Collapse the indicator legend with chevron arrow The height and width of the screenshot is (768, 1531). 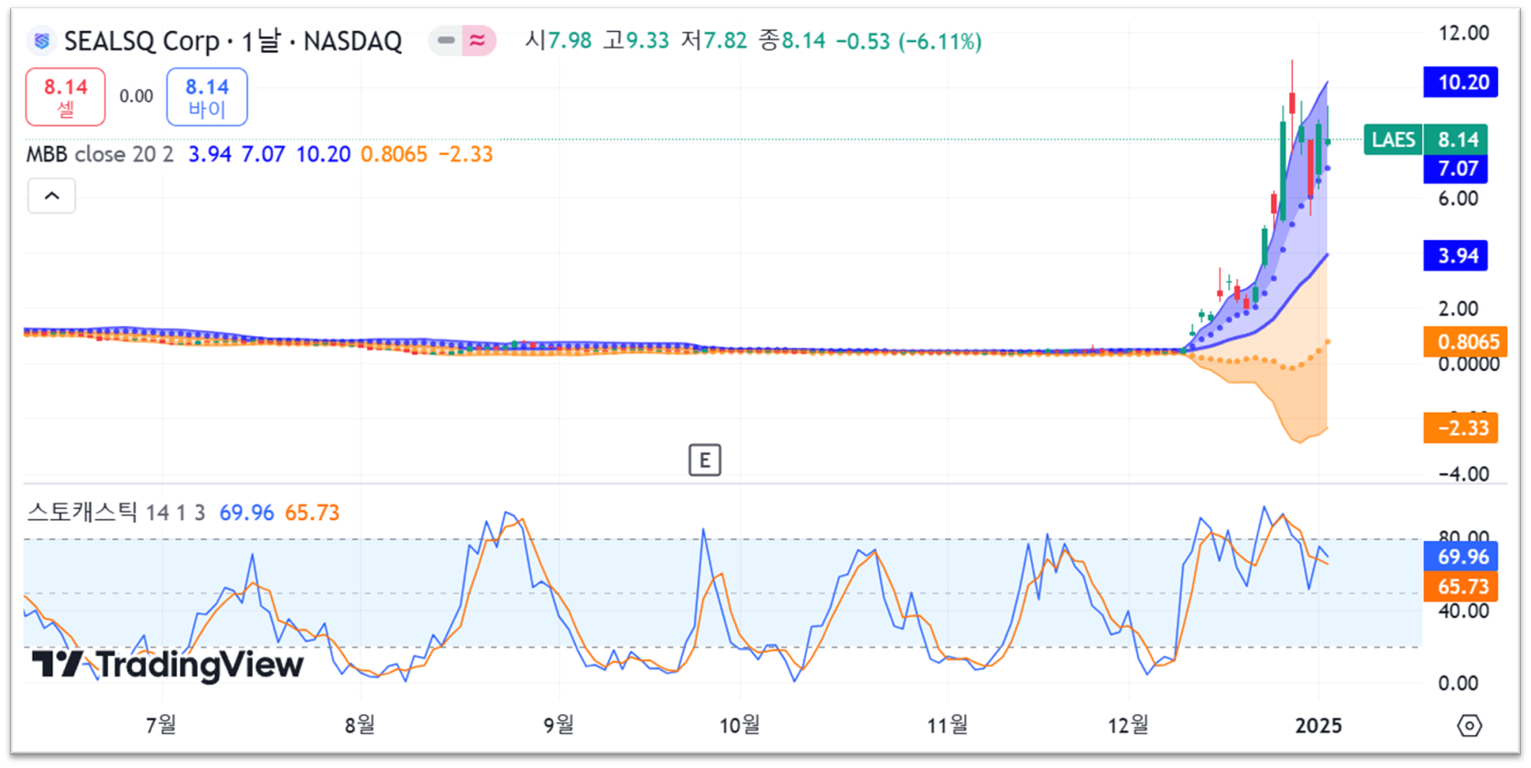(x=52, y=196)
